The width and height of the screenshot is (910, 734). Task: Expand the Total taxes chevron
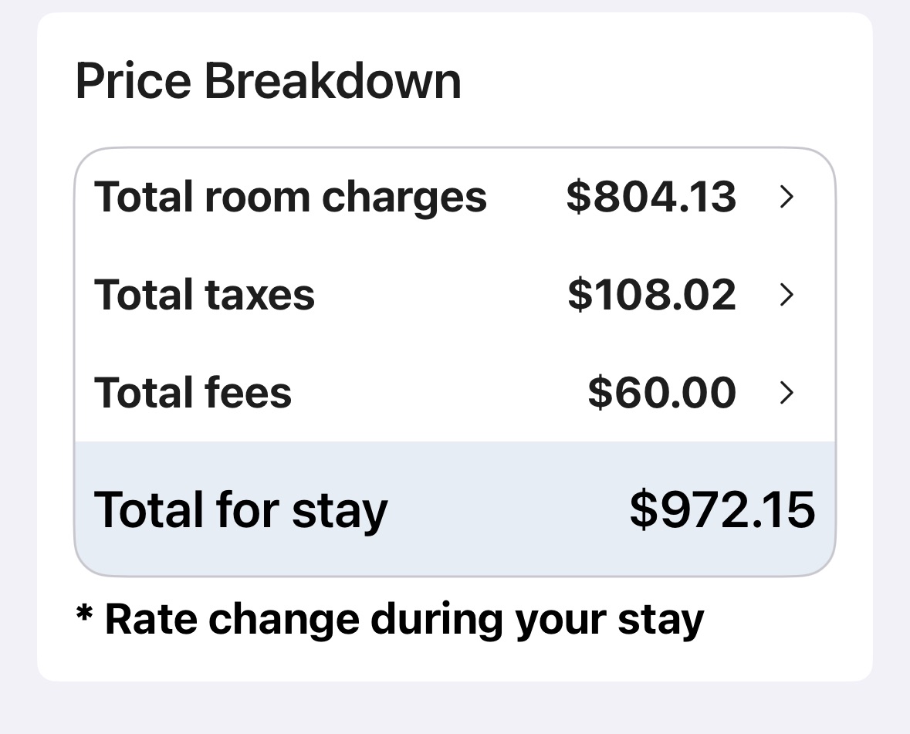coord(787,295)
